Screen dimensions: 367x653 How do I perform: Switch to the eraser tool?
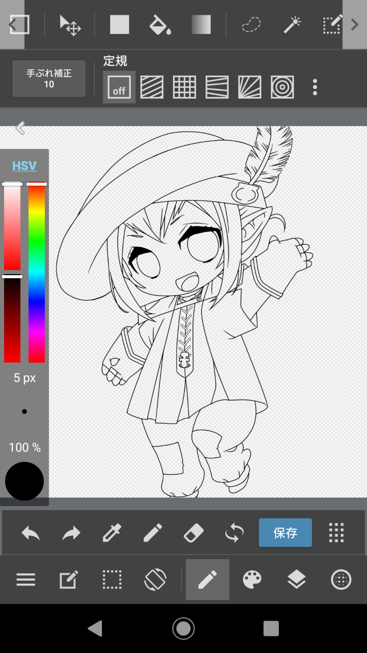[194, 533]
